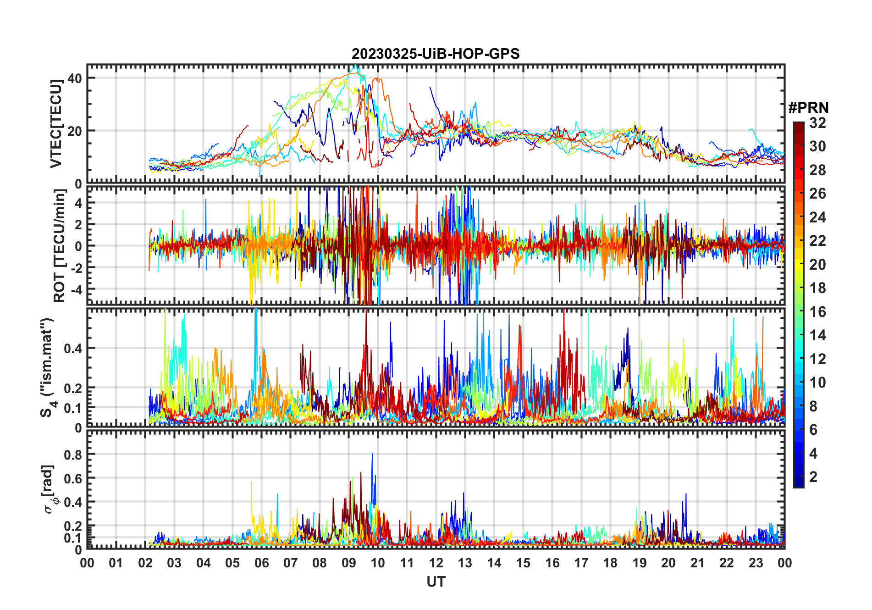Click the 11 hour tick on the UT axis
This screenshot has width=872, height=610.
[407, 563]
